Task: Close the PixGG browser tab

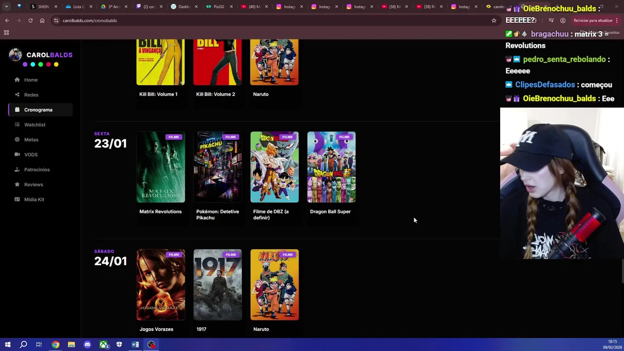Action: [231, 7]
